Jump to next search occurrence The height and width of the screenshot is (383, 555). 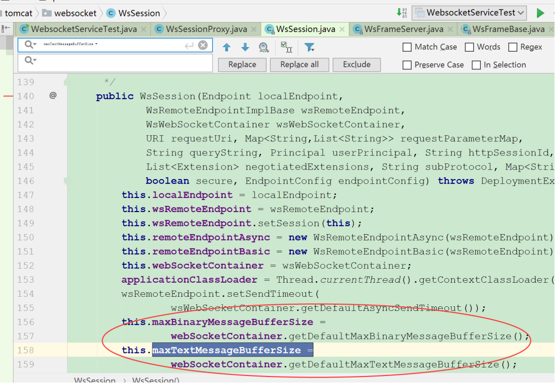pyautogui.click(x=245, y=47)
